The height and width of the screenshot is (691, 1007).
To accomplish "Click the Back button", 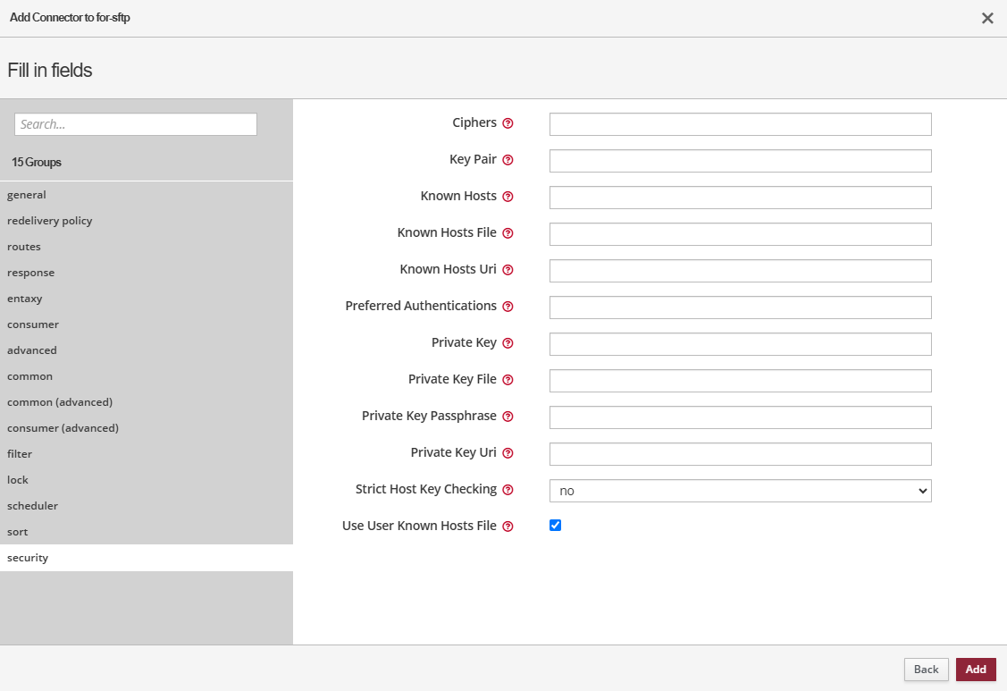I will coord(926,670).
